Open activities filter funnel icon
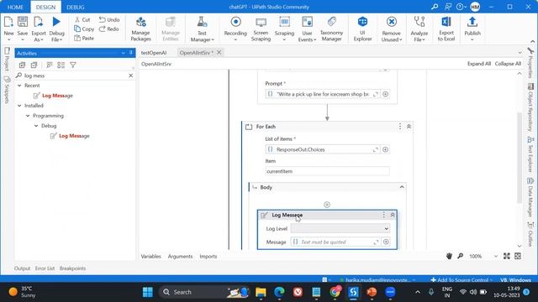This screenshot has height=302, width=538. 73,65
